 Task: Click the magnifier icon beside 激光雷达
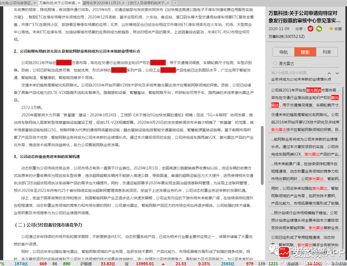pyautogui.click(x=275, y=63)
